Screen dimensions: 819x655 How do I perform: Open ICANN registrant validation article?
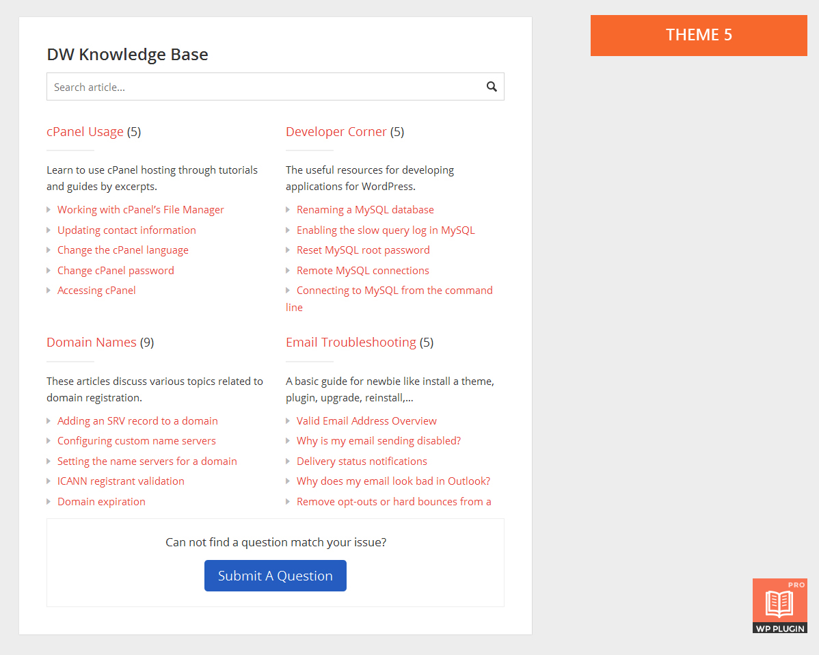(x=121, y=481)
